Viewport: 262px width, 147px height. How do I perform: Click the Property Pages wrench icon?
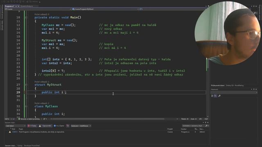tap(219, 96)
